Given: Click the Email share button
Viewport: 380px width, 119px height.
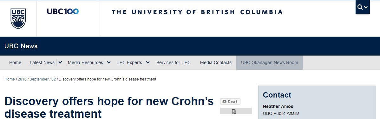Looking at the screenshot, I should [x=230, y=101].
